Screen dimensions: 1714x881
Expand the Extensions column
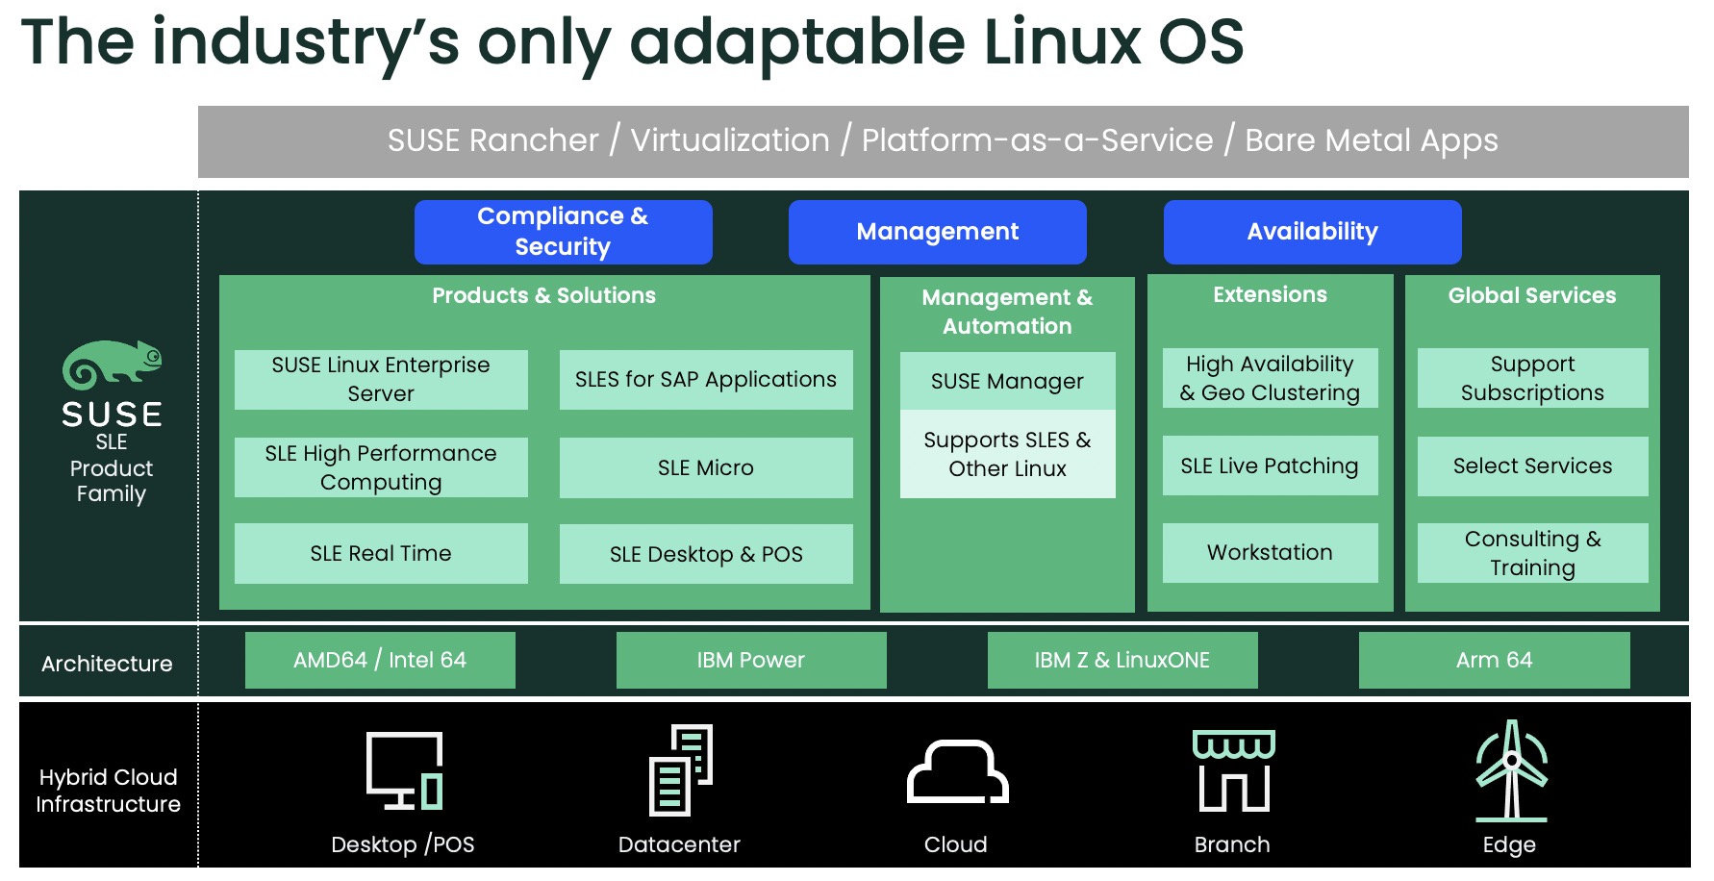1270,295
